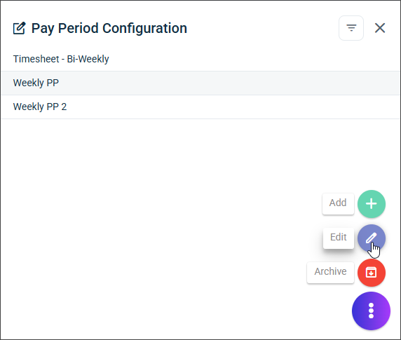Click the Add text label
The width and height of the screenshot is (401, 340).
(338, 203)
